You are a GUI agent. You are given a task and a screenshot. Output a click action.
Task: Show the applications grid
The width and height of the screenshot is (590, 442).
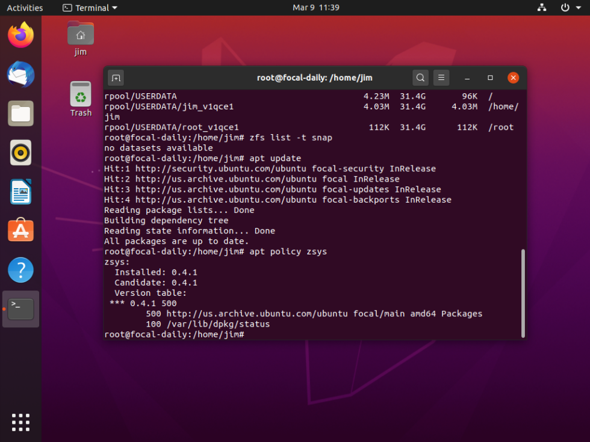(x=20, y=422)
